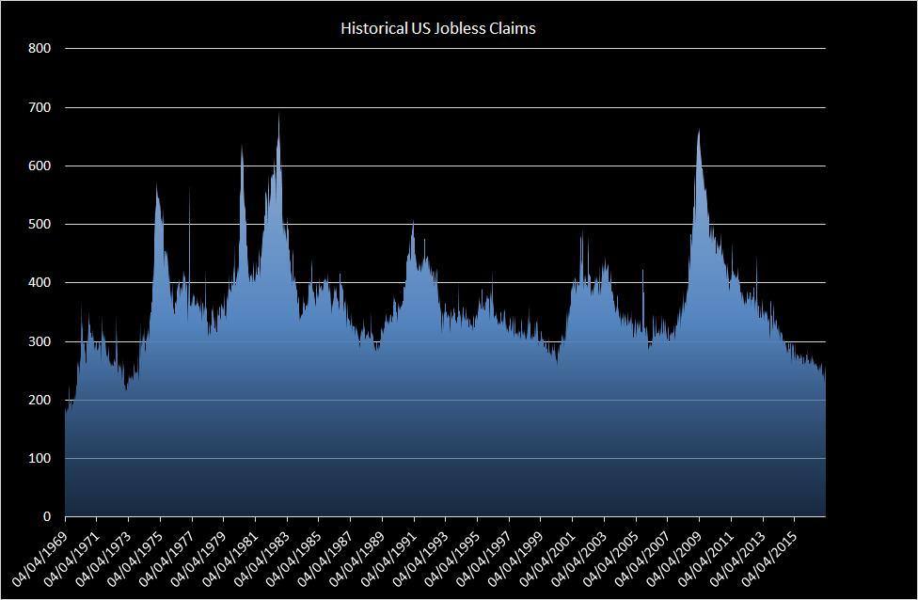Viewport: 918px width, 600px height.
Task: Pick the x-axis date 04/04/1985
Action: (293, 558)
